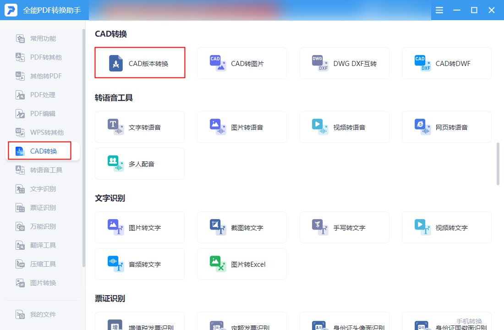
Task: Open the hamburger menu at top right
Action: click(439, 10)
